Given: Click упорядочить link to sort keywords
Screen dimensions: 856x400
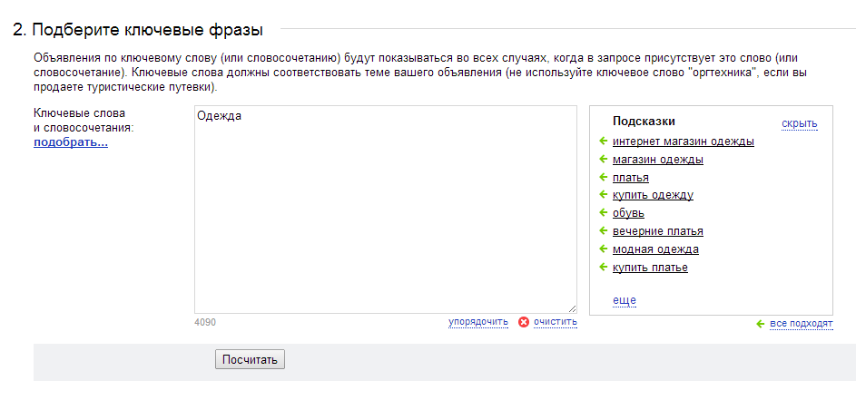Looking at the screenshot, I should pyautogui.click(x=478, y=322).
